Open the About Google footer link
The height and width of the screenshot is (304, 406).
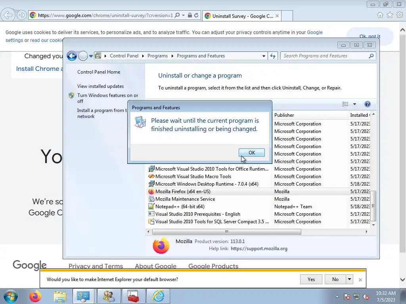[155, 266]
